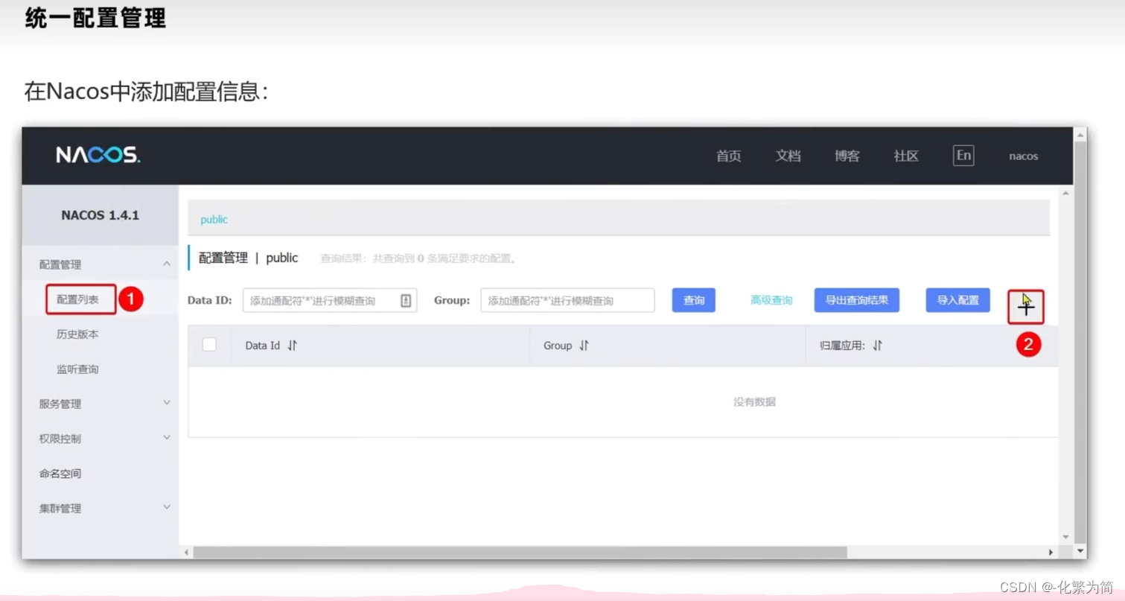Expand the 服务管理 menu section
Image resolution: width=1125 pixels, height=601 pixels.
pos(167,403)
